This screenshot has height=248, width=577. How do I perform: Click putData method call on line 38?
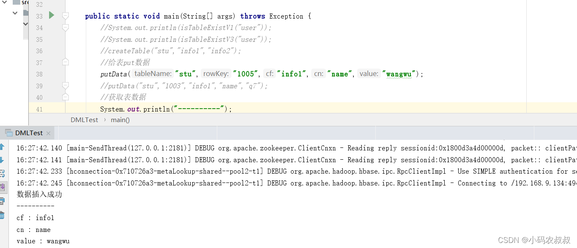tap(114, 74)
